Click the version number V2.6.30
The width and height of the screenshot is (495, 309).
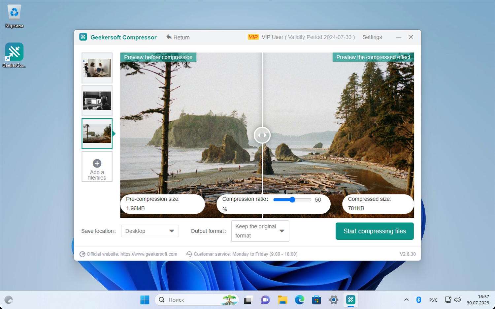tap(408, 254)
